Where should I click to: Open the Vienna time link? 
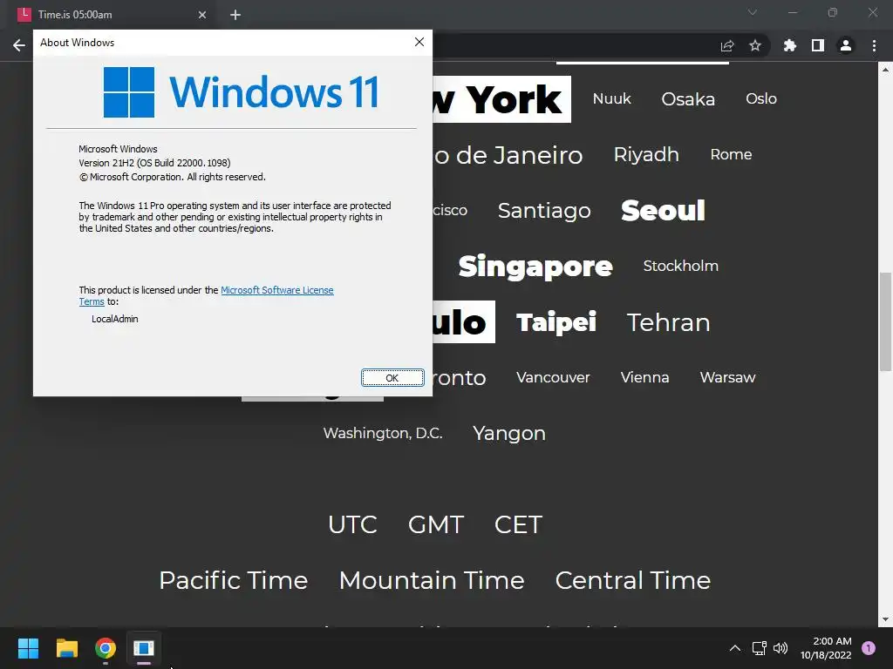pyautogui.click(x=644, y=377)
